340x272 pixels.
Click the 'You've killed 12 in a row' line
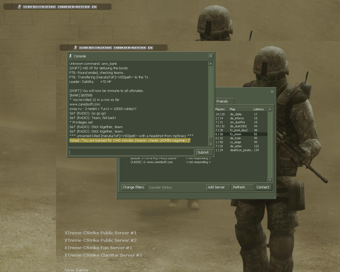[94, 100]
